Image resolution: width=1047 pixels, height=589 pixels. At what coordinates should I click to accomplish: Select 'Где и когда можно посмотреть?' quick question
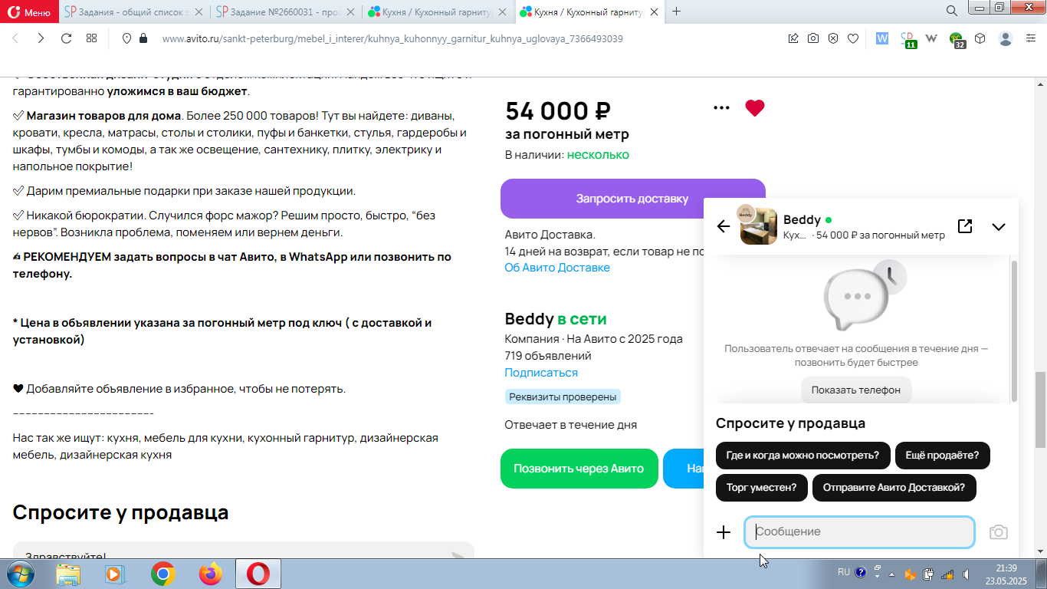point(802,455)
